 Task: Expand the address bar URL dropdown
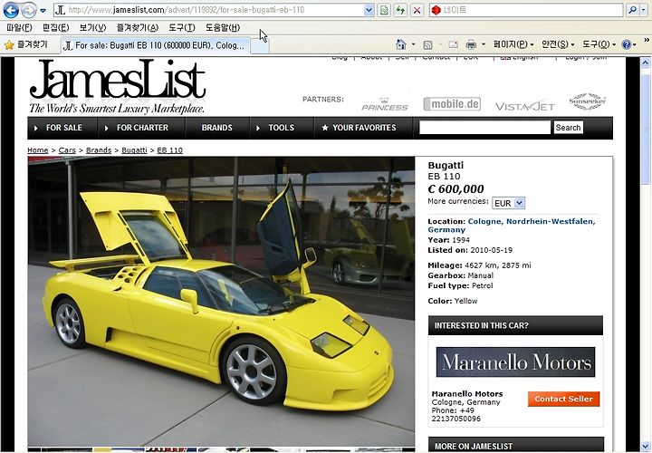tap(369, 10)
